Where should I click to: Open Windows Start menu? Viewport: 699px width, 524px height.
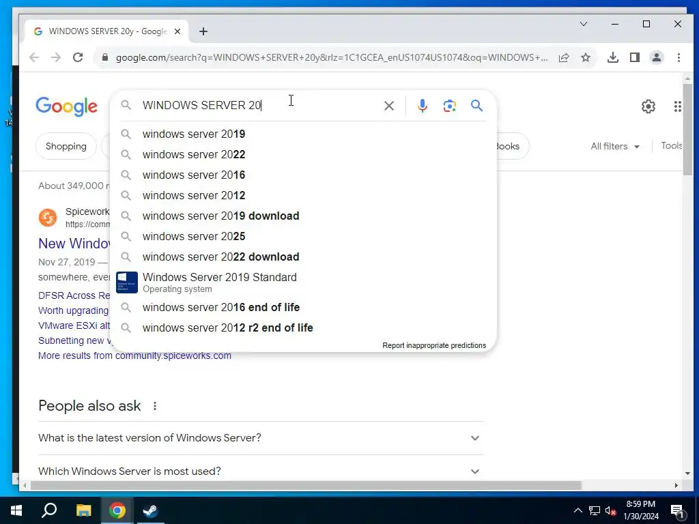16,510
